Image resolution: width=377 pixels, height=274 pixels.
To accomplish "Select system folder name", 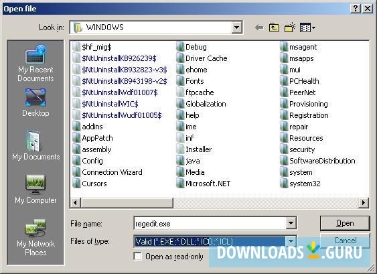I will click(x=301, y=172).
